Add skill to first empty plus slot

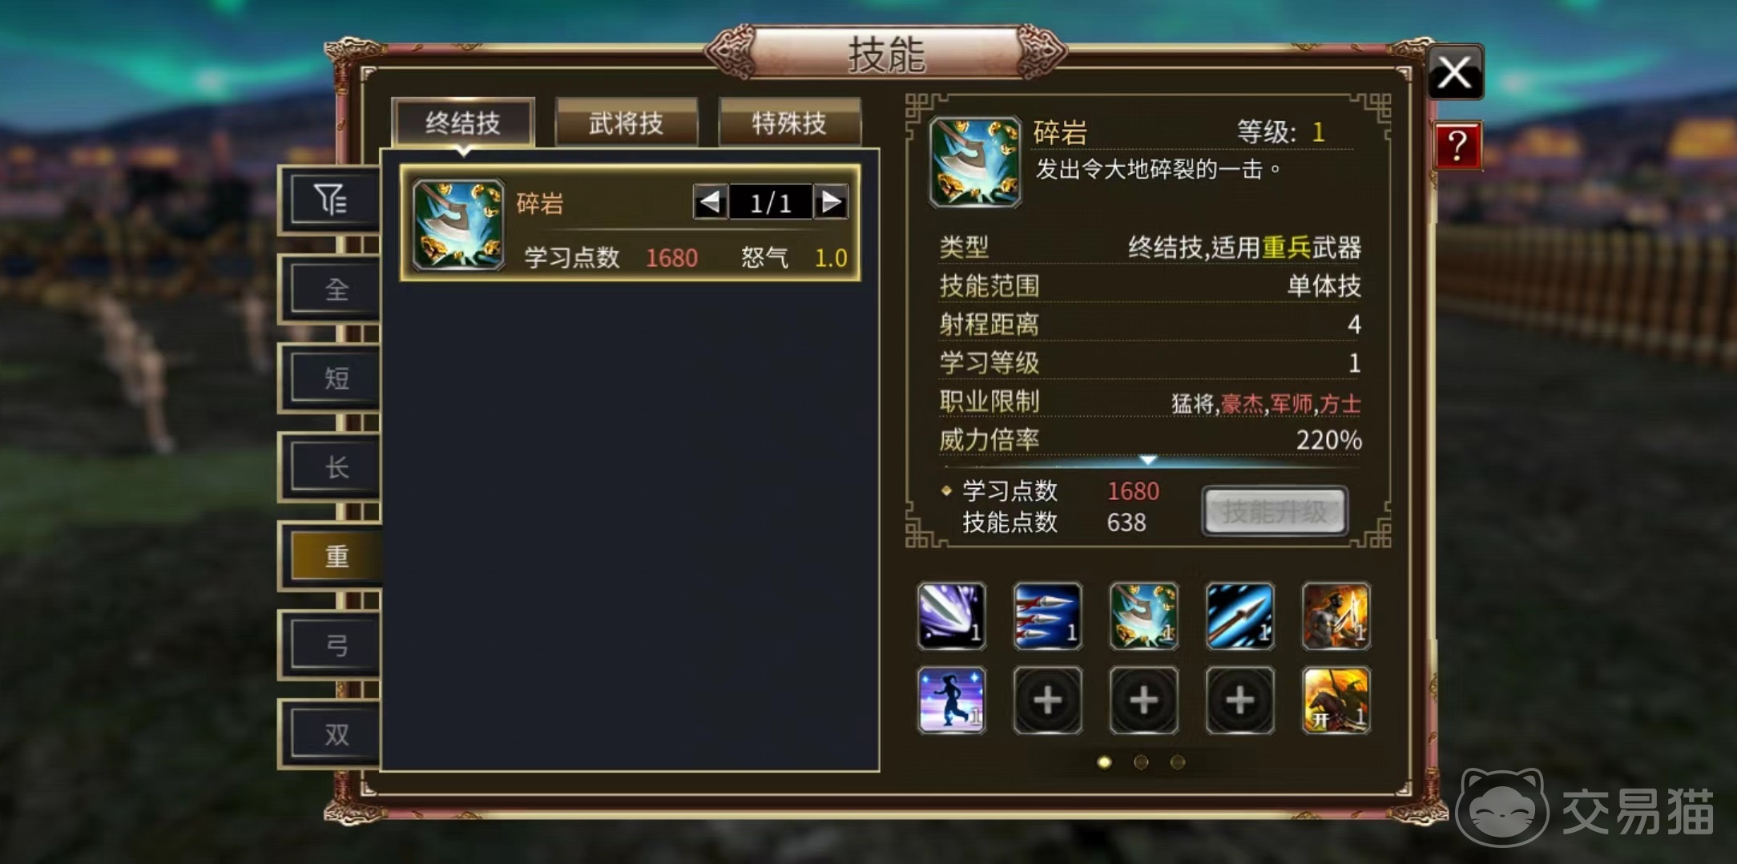[x=1047, y=700]
